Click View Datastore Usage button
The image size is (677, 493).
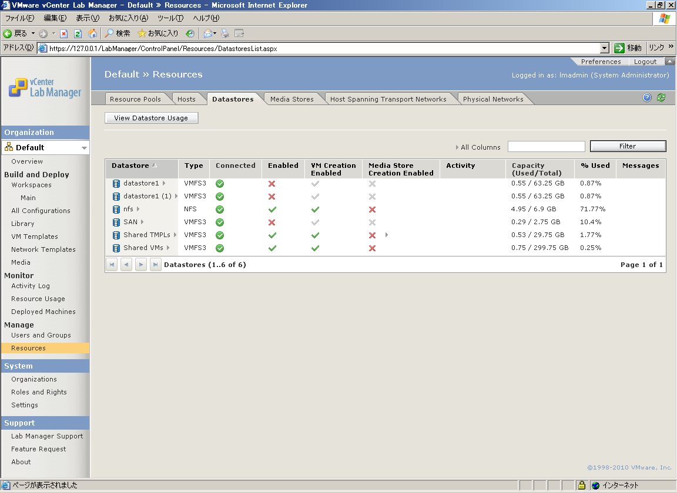(151, 118)
